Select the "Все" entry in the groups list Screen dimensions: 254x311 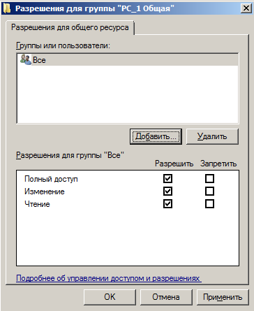coord(128,60)
